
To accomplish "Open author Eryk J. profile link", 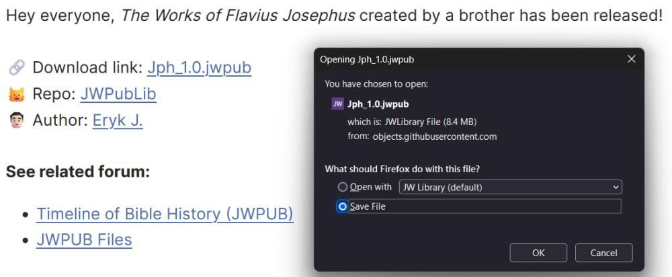I will 118,121.
